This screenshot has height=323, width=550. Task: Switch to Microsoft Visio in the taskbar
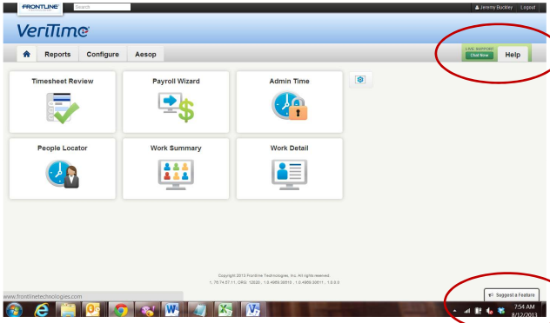click(252, 310)
